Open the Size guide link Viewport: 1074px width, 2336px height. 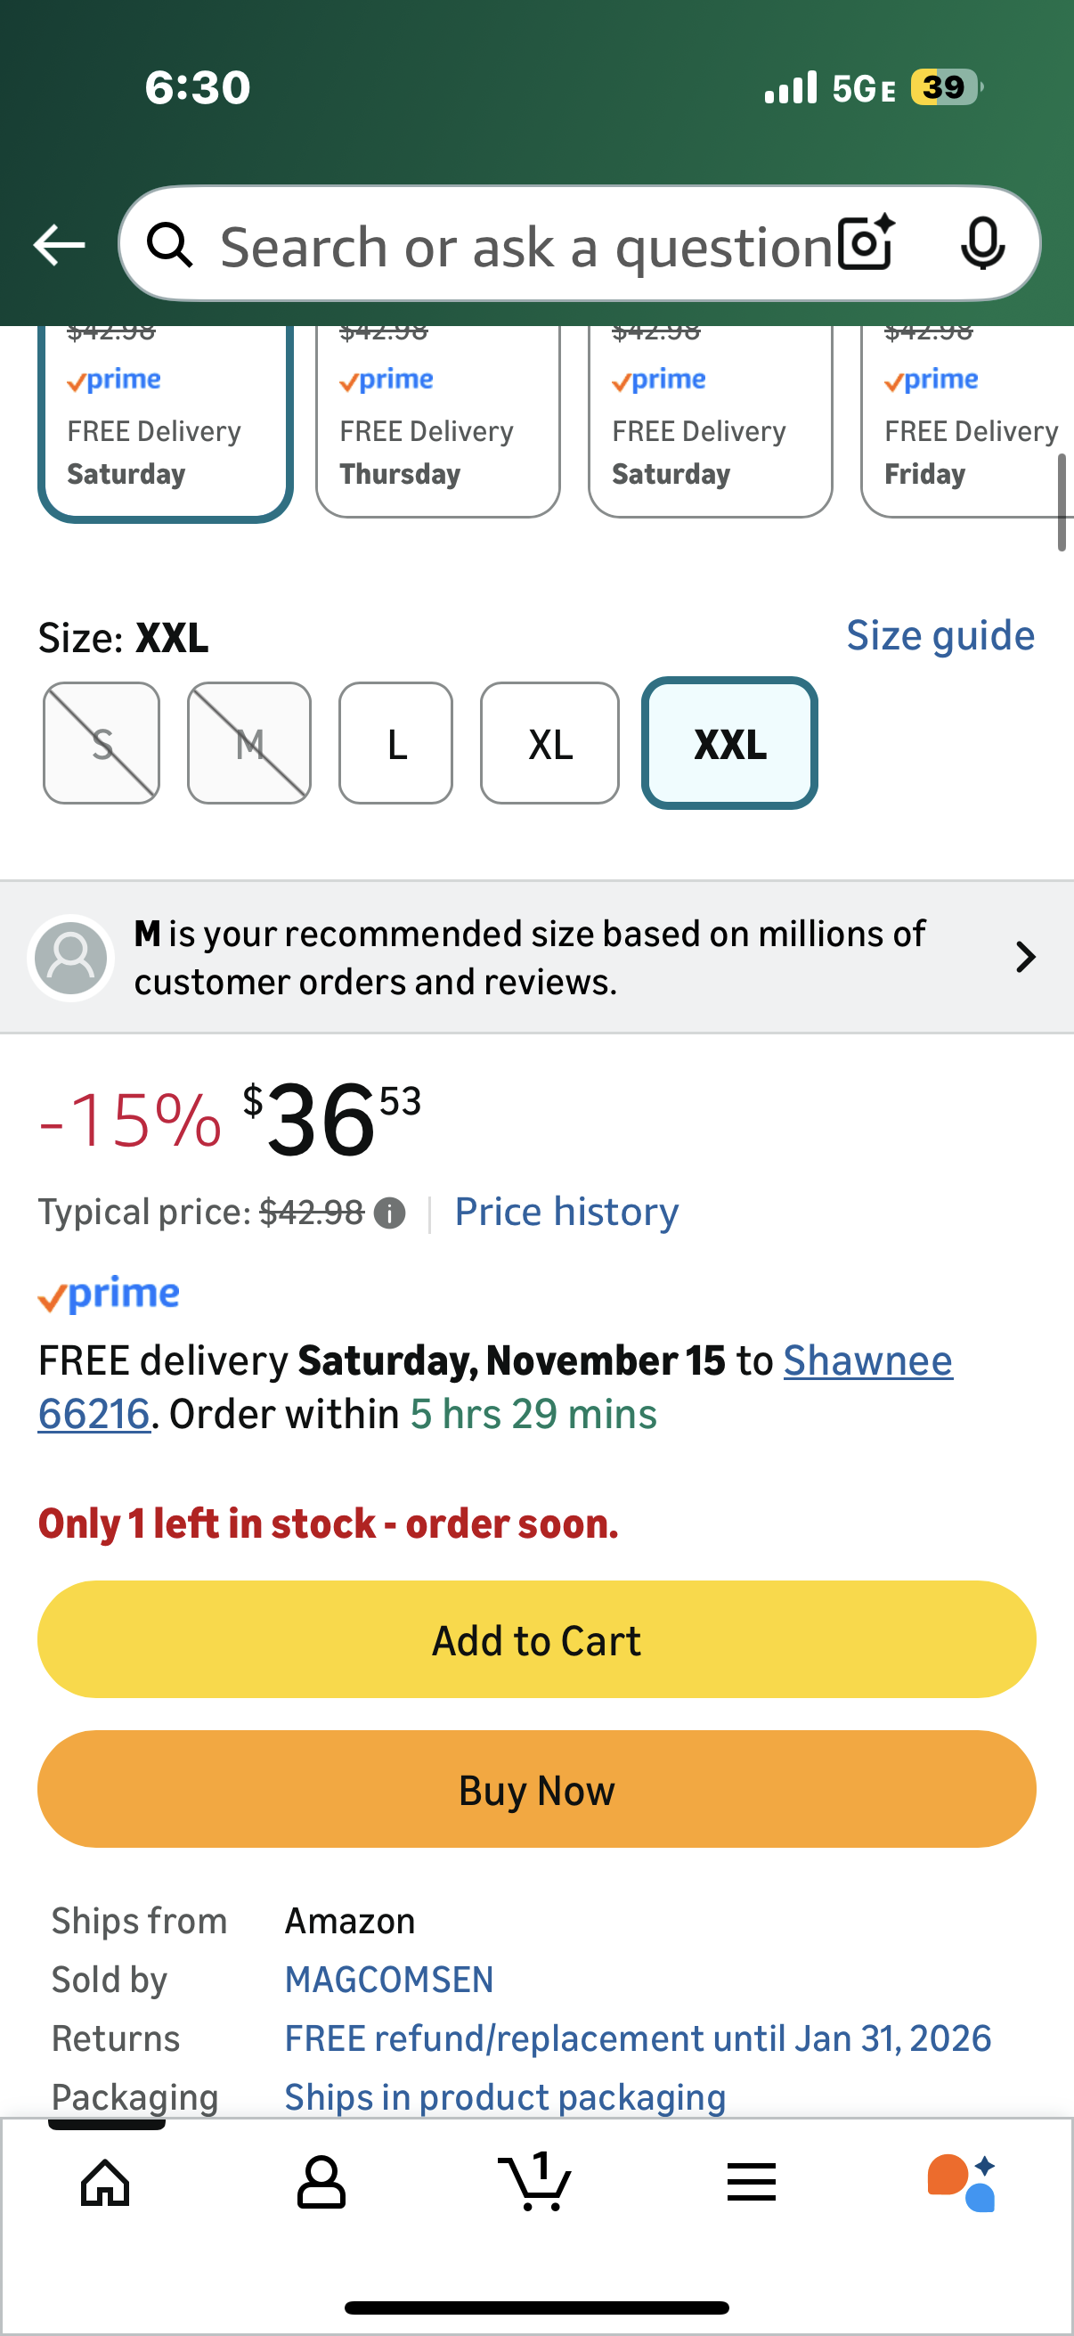point(940,636)
